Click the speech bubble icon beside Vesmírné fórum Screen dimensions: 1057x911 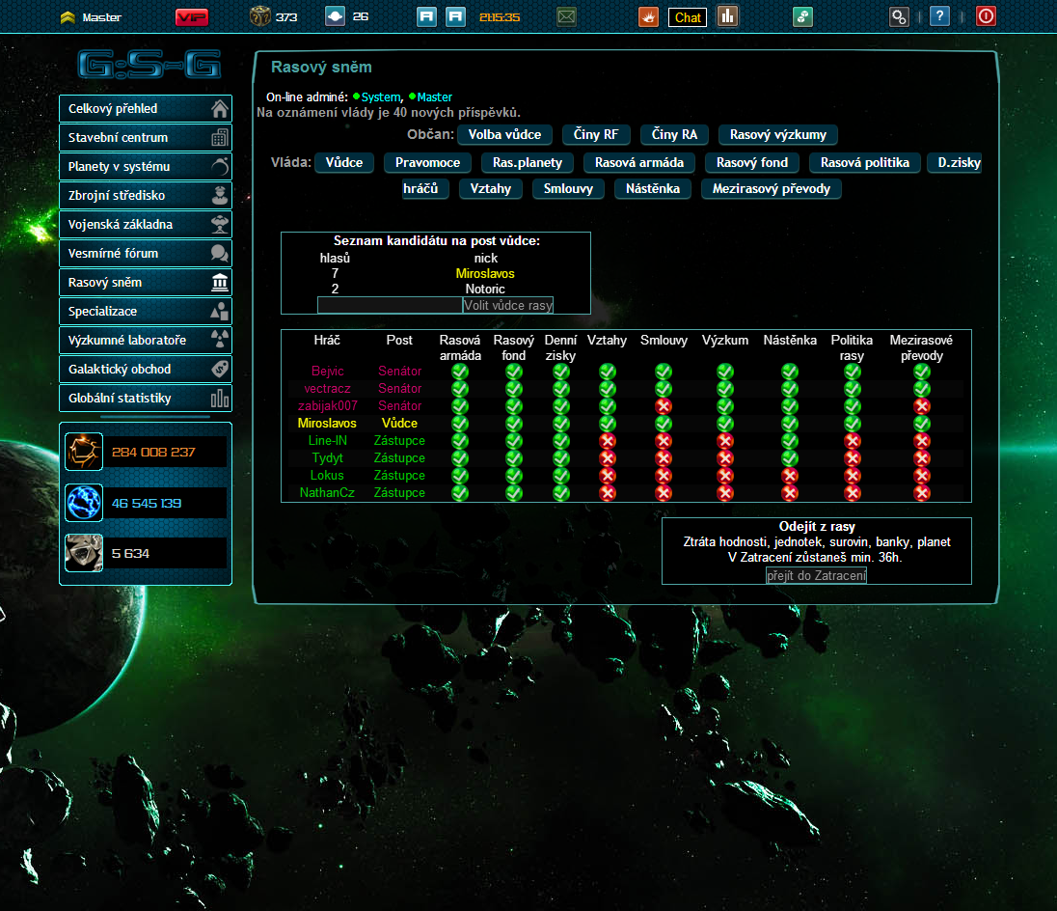click(x=220, y=254)
